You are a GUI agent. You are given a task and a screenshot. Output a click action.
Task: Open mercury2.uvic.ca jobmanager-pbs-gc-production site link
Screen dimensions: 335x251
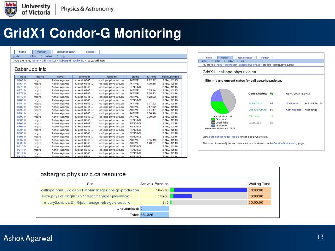click(87, 202)
